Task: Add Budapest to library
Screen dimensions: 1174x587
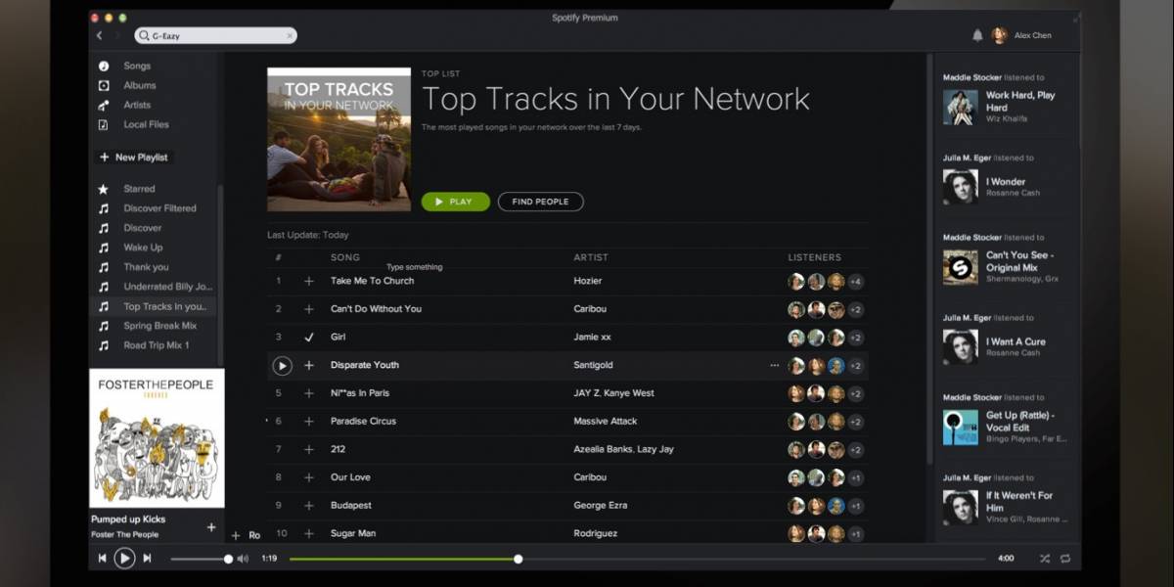Action: (309, 506)
